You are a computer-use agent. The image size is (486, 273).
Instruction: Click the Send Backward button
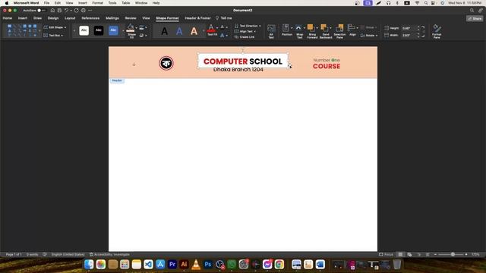(326, 31)
